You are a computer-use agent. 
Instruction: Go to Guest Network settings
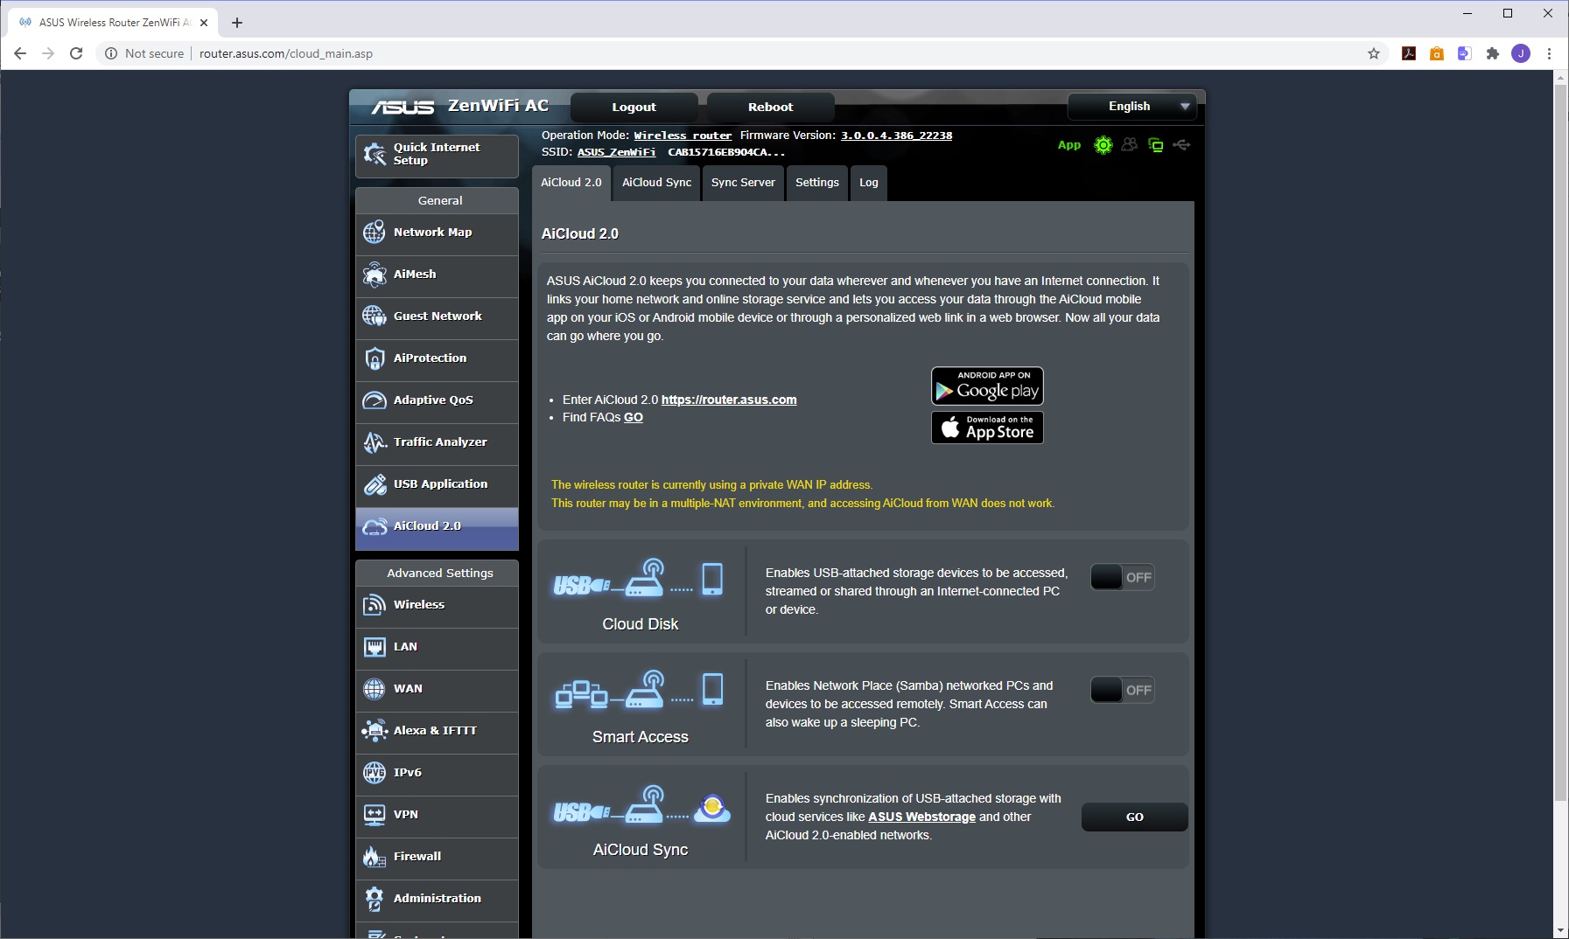(x=437, y=316)
